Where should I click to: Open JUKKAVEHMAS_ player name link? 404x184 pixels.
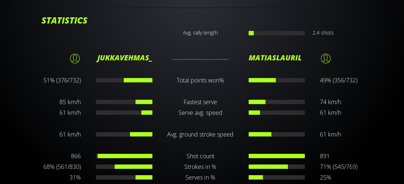coord(125,58)
